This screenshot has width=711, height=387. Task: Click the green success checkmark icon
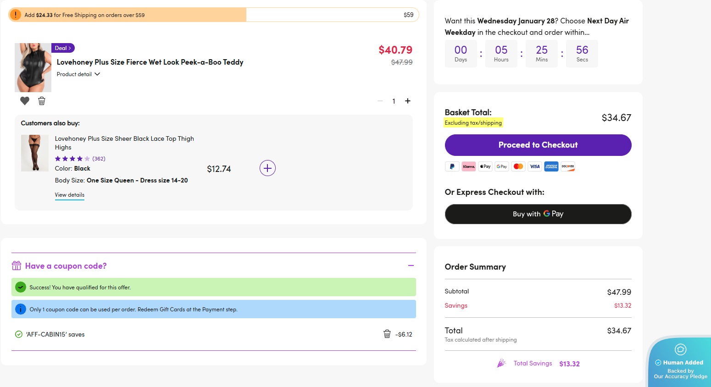(21, 287)
